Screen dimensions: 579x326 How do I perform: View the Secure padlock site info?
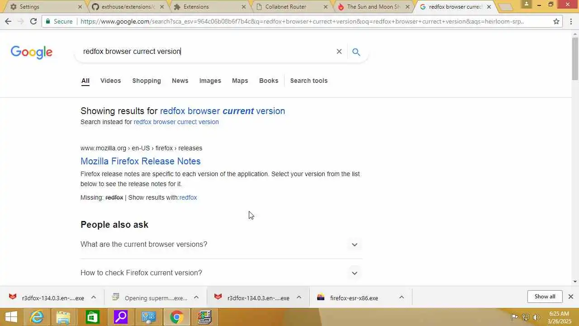(59, 21)
